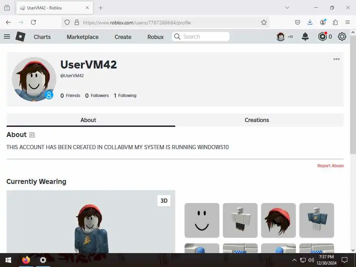Select the red beanie hair item thumbnail
Viewport: 356px width, 267px height.
click(278, 220)
